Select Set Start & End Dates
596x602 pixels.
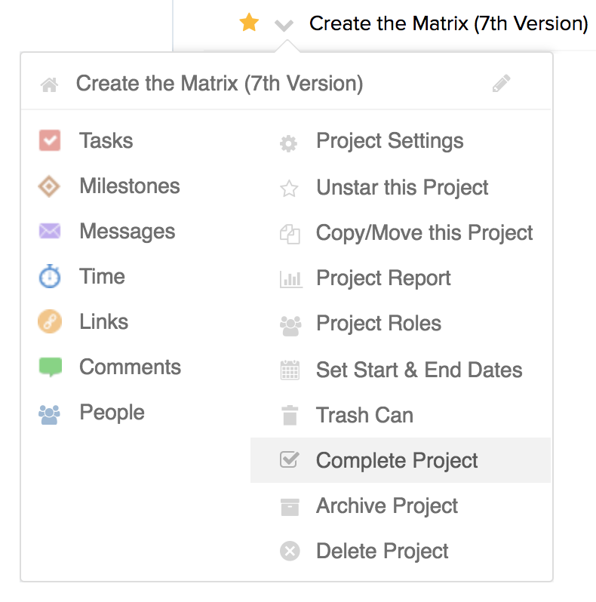click(x=419, y=370)
